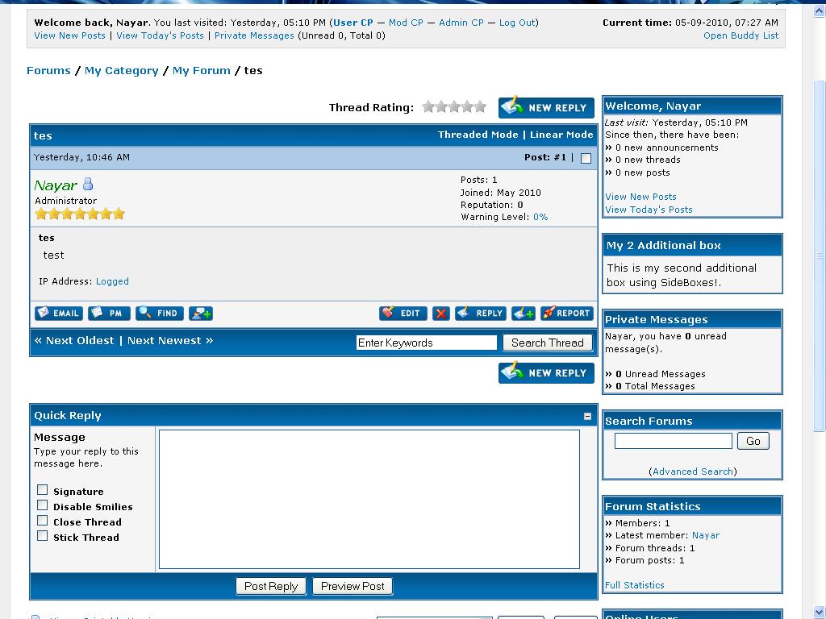The height and width of the screenshot is (619, 826).
Task: Open the Advanced Search link
Action: pos(693,472)
